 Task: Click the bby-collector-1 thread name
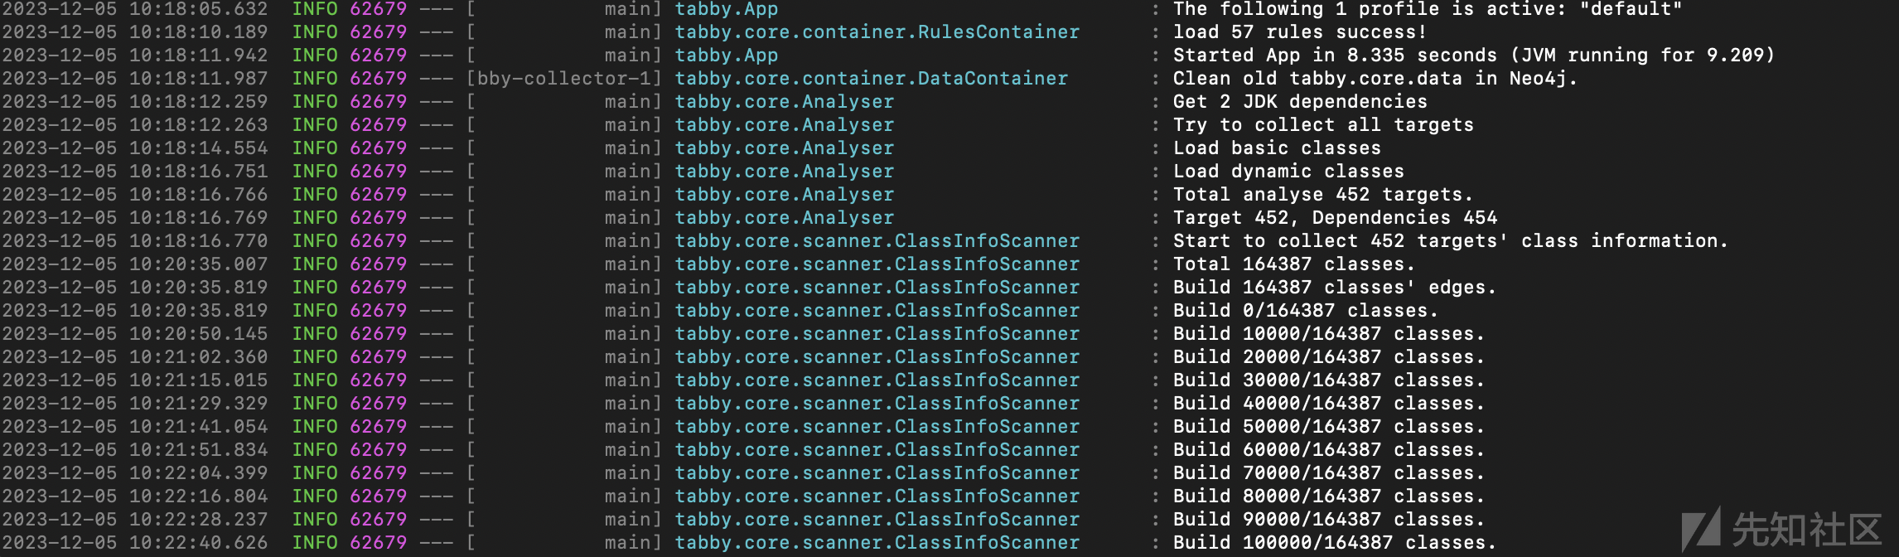569,79
